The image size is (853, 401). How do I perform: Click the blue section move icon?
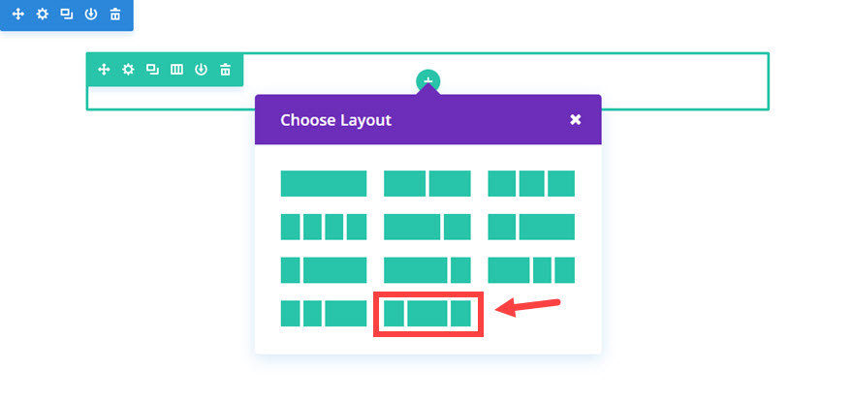[17, 15]
